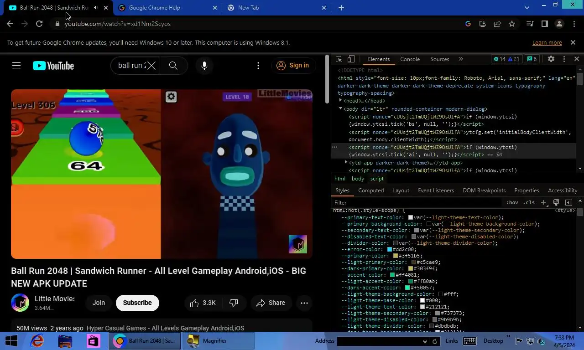Mute the Ball Run 2048 tab audio

click(x=96, y=8)
